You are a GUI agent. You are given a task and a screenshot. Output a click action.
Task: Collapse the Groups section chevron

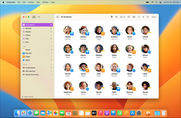pyautogui.click(x=51, y=64)
